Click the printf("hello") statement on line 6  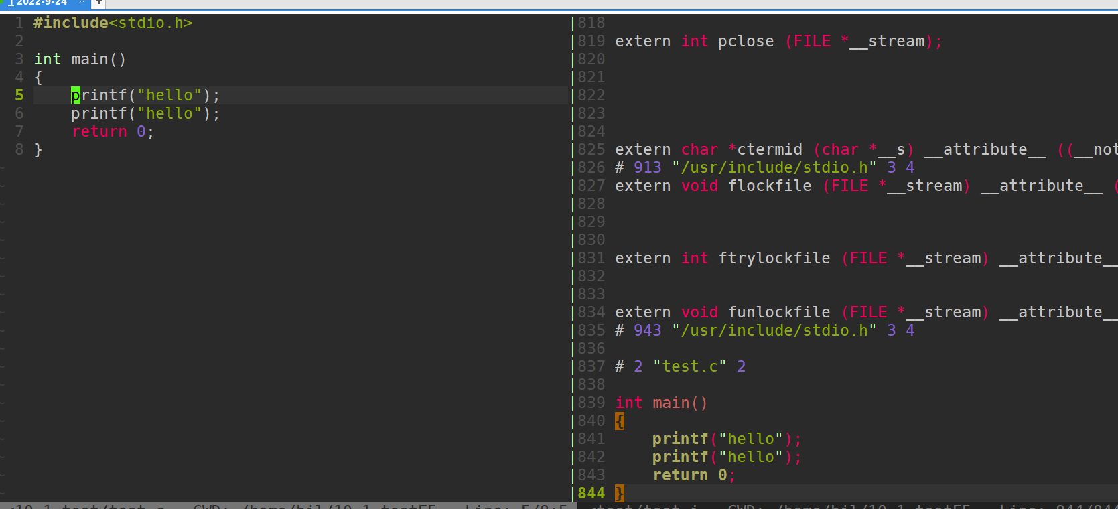click(x=145, y=113)
